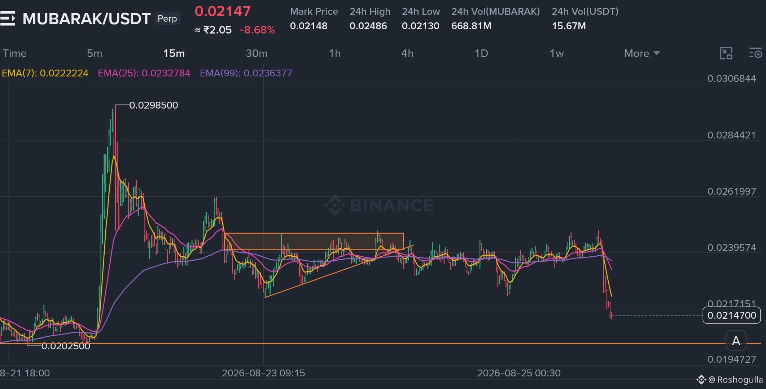Click the EMA(7) indicator label
Viewport: 766px width, 389px height.
(45, 73)
